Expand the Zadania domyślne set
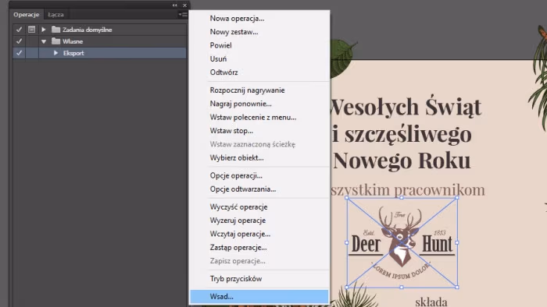547x307 pixels. click(x=44, y=30)
